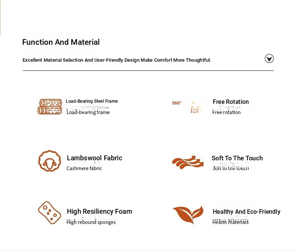The width and height of the screenshot is (297, 251).
Task: Select the Lambswool Fabric title
Action: point(94,158)
